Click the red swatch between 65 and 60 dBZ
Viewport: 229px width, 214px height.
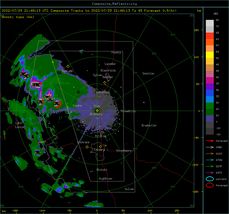pos(210,36)
